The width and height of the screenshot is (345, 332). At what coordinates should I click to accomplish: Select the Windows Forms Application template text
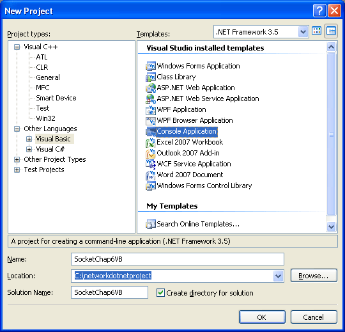(x=198, y=66)
